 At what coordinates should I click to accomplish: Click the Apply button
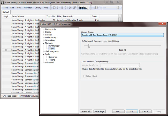tap(159, 112)
